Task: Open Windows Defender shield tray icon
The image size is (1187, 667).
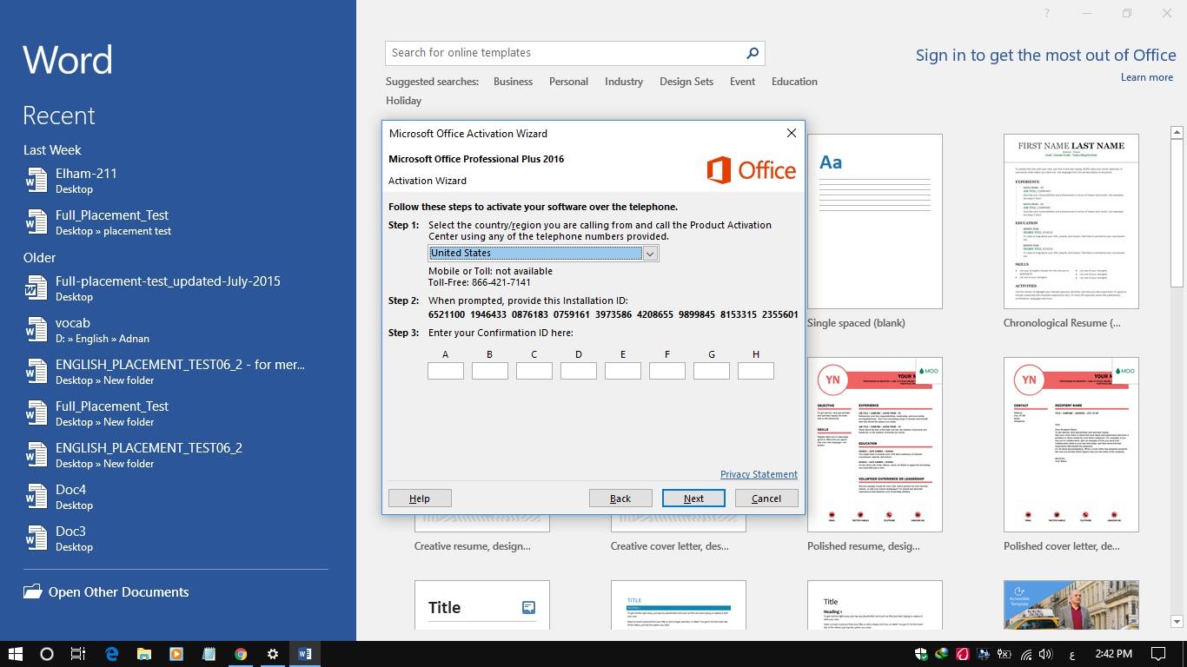Action: click(x=921, y=654)
